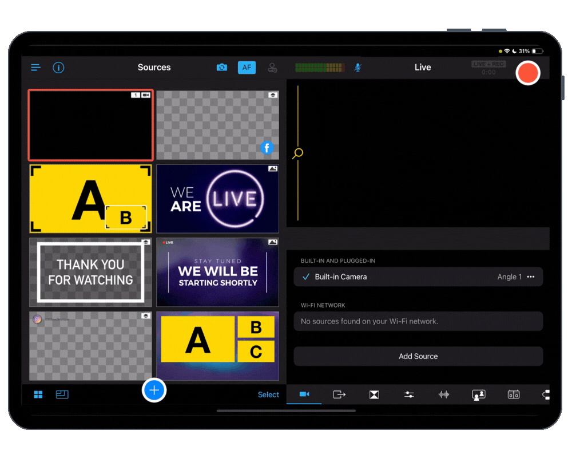Enter Select mode for sources

(268, 394)
